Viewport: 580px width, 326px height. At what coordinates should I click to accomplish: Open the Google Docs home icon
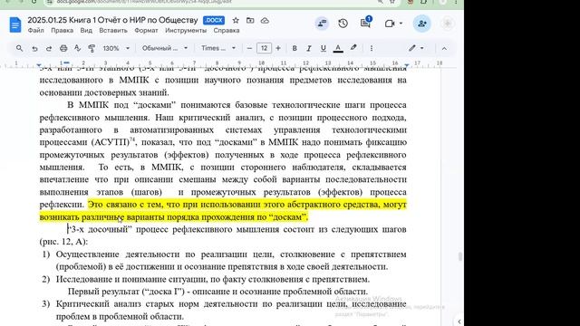15,25
